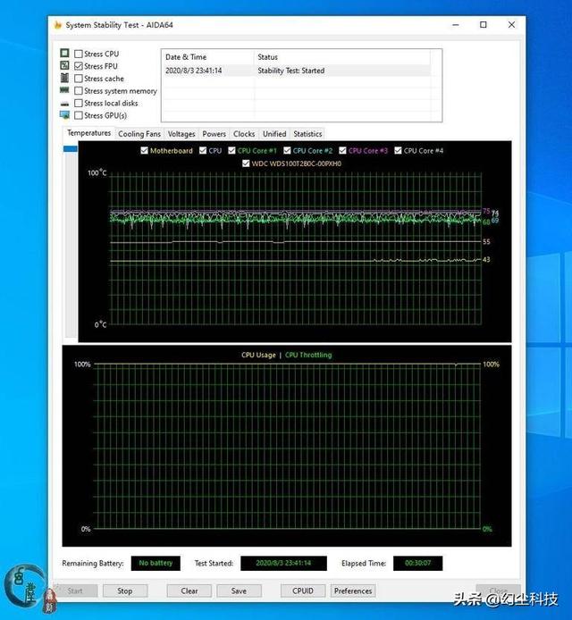Screen dimensions: 572x620
Task: Click the FPU icon beside Stress FPU
Action: point(64,65)
